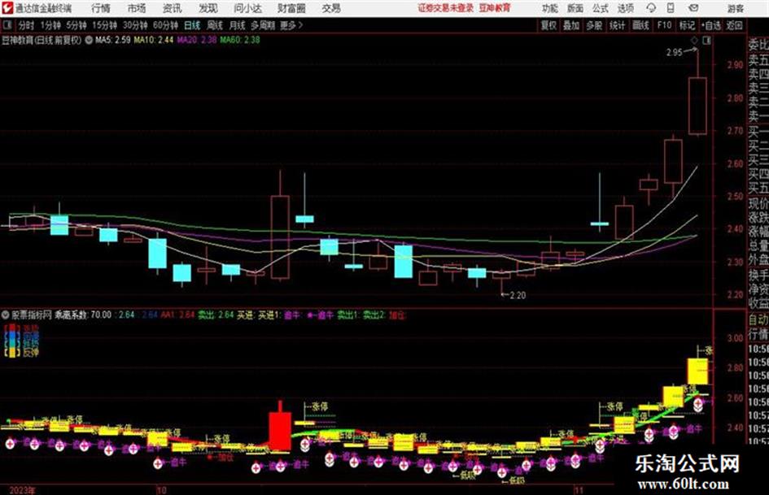Open the main chart indicator dropdown beside 豆神教育
Viewport: 769px width, 495px height.
[89, 40]
